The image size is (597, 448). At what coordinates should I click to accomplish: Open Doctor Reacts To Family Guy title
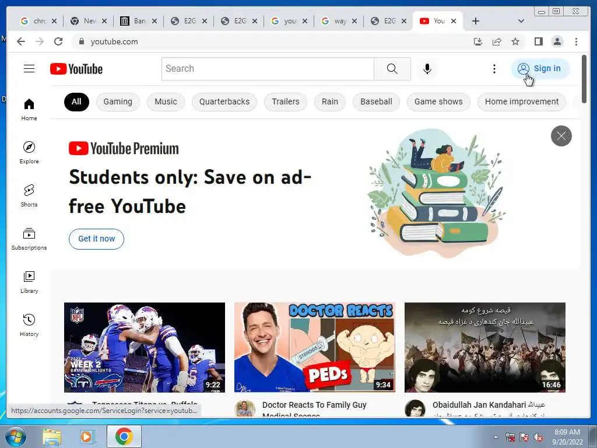click(x=314, y=409)
